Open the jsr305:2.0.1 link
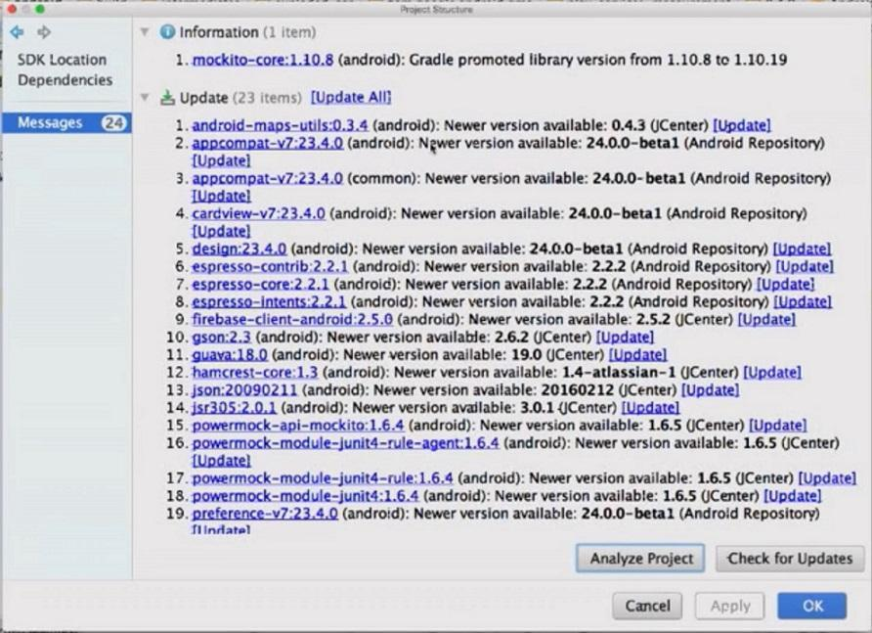Image resolution: width=872 pixels, height=633 pixels. [234, 408]
